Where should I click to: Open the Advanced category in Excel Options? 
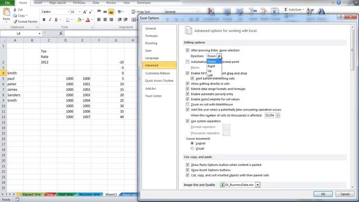(x=159, y=65)
